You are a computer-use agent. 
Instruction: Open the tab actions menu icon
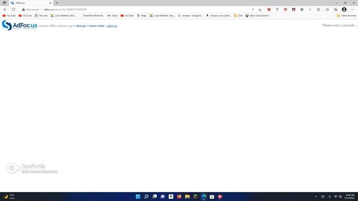4,3
